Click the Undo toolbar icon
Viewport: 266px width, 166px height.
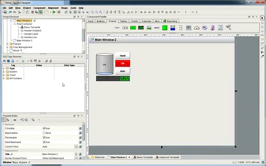coord(10,12)
